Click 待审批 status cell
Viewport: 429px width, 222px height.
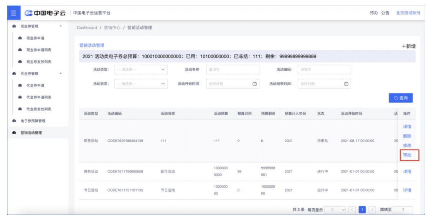point(322,141)
